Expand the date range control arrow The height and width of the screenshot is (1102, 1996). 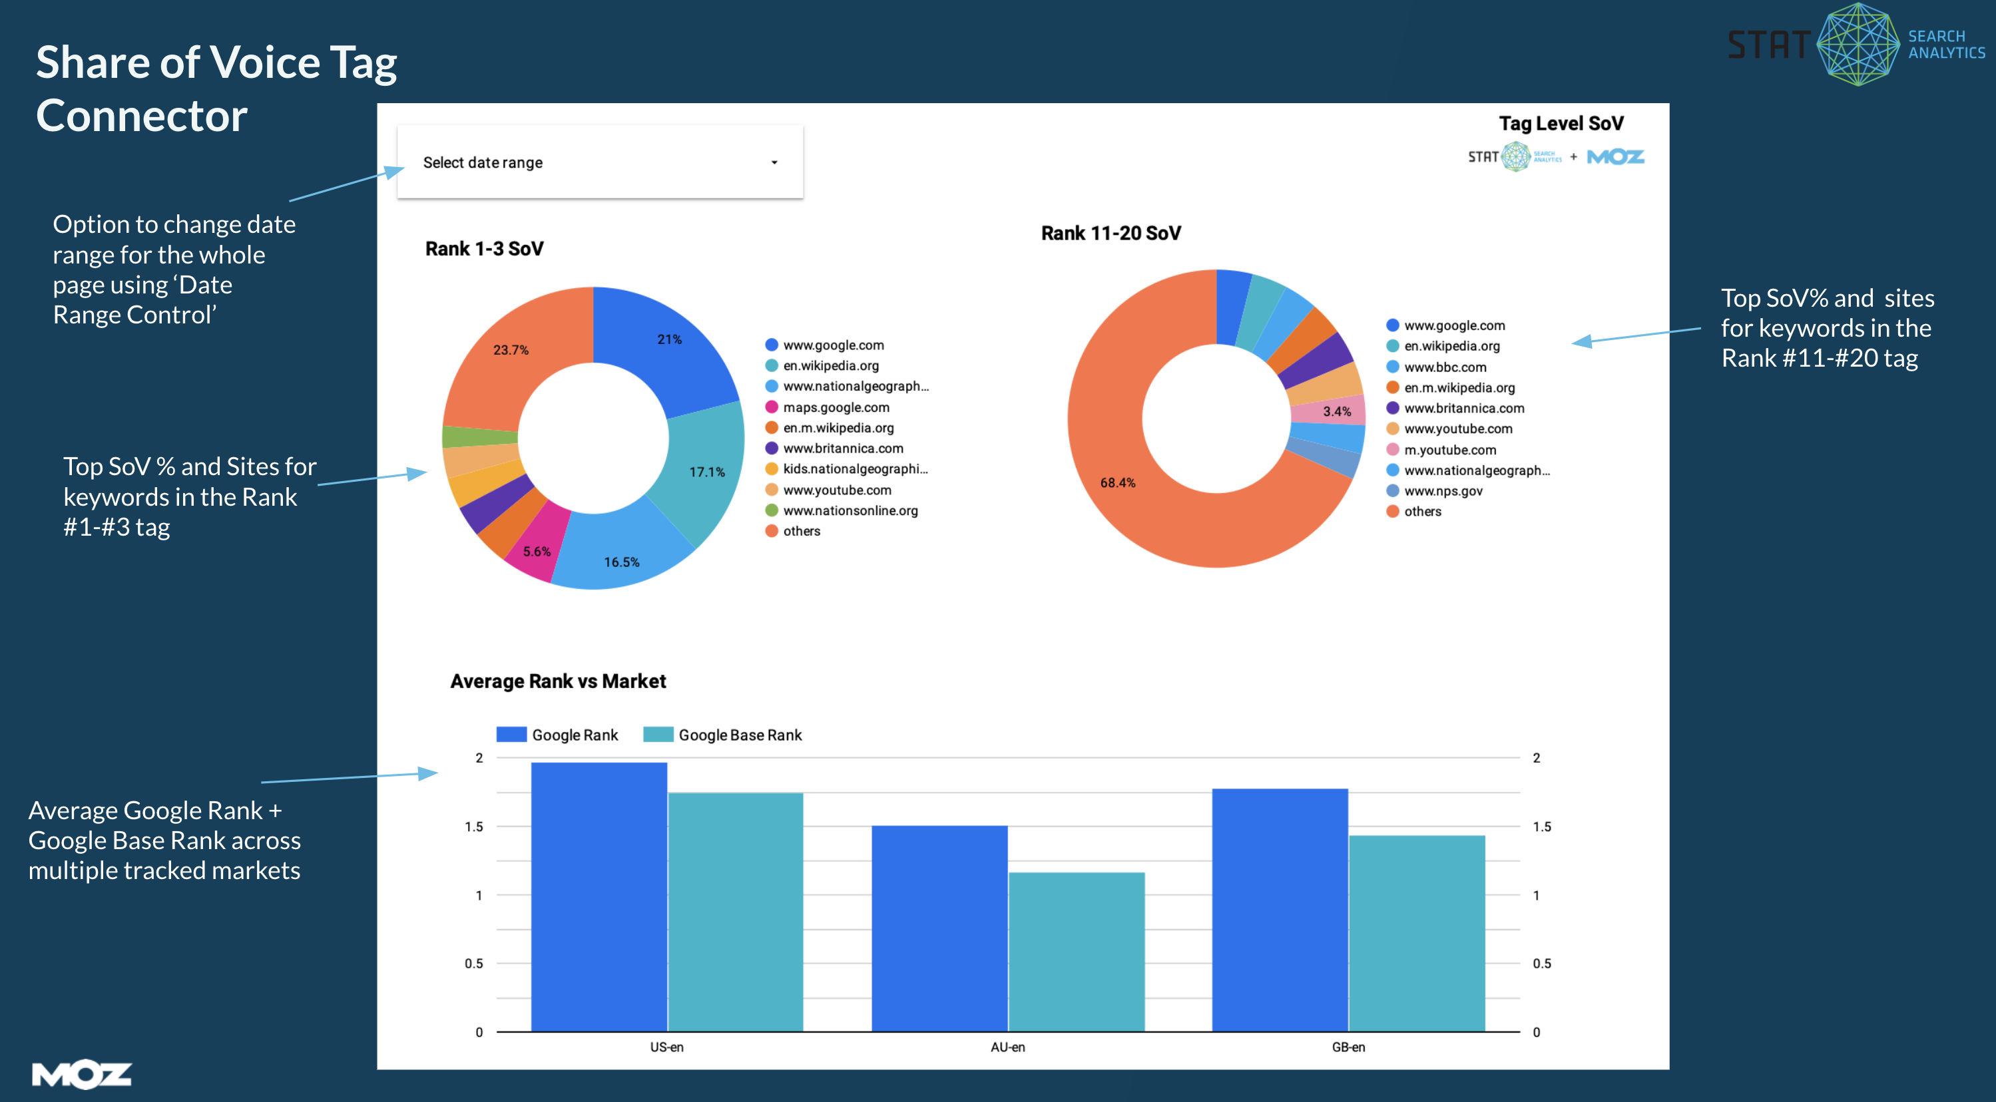[774, 162]
